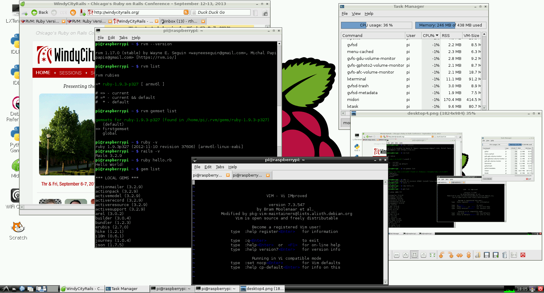Close the Inbox (13) browser tab
Viewport: 544px width, 293px height.
pyautogui.click(x=203, y=21)
